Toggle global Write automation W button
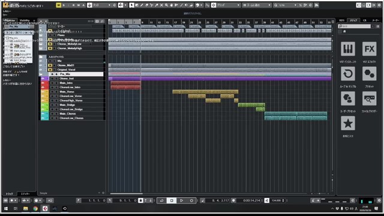384x216 pixels. [79, 5]
